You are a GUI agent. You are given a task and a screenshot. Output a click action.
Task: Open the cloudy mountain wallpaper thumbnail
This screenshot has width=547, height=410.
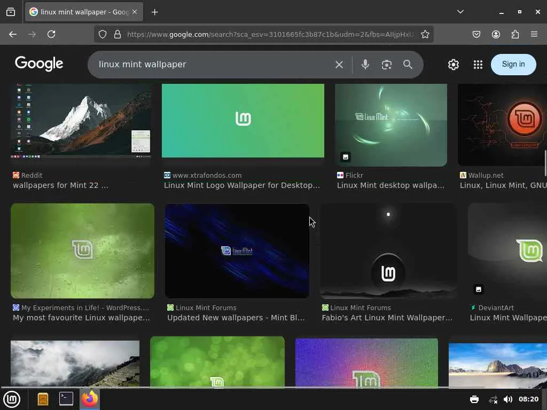coord(75,364)
